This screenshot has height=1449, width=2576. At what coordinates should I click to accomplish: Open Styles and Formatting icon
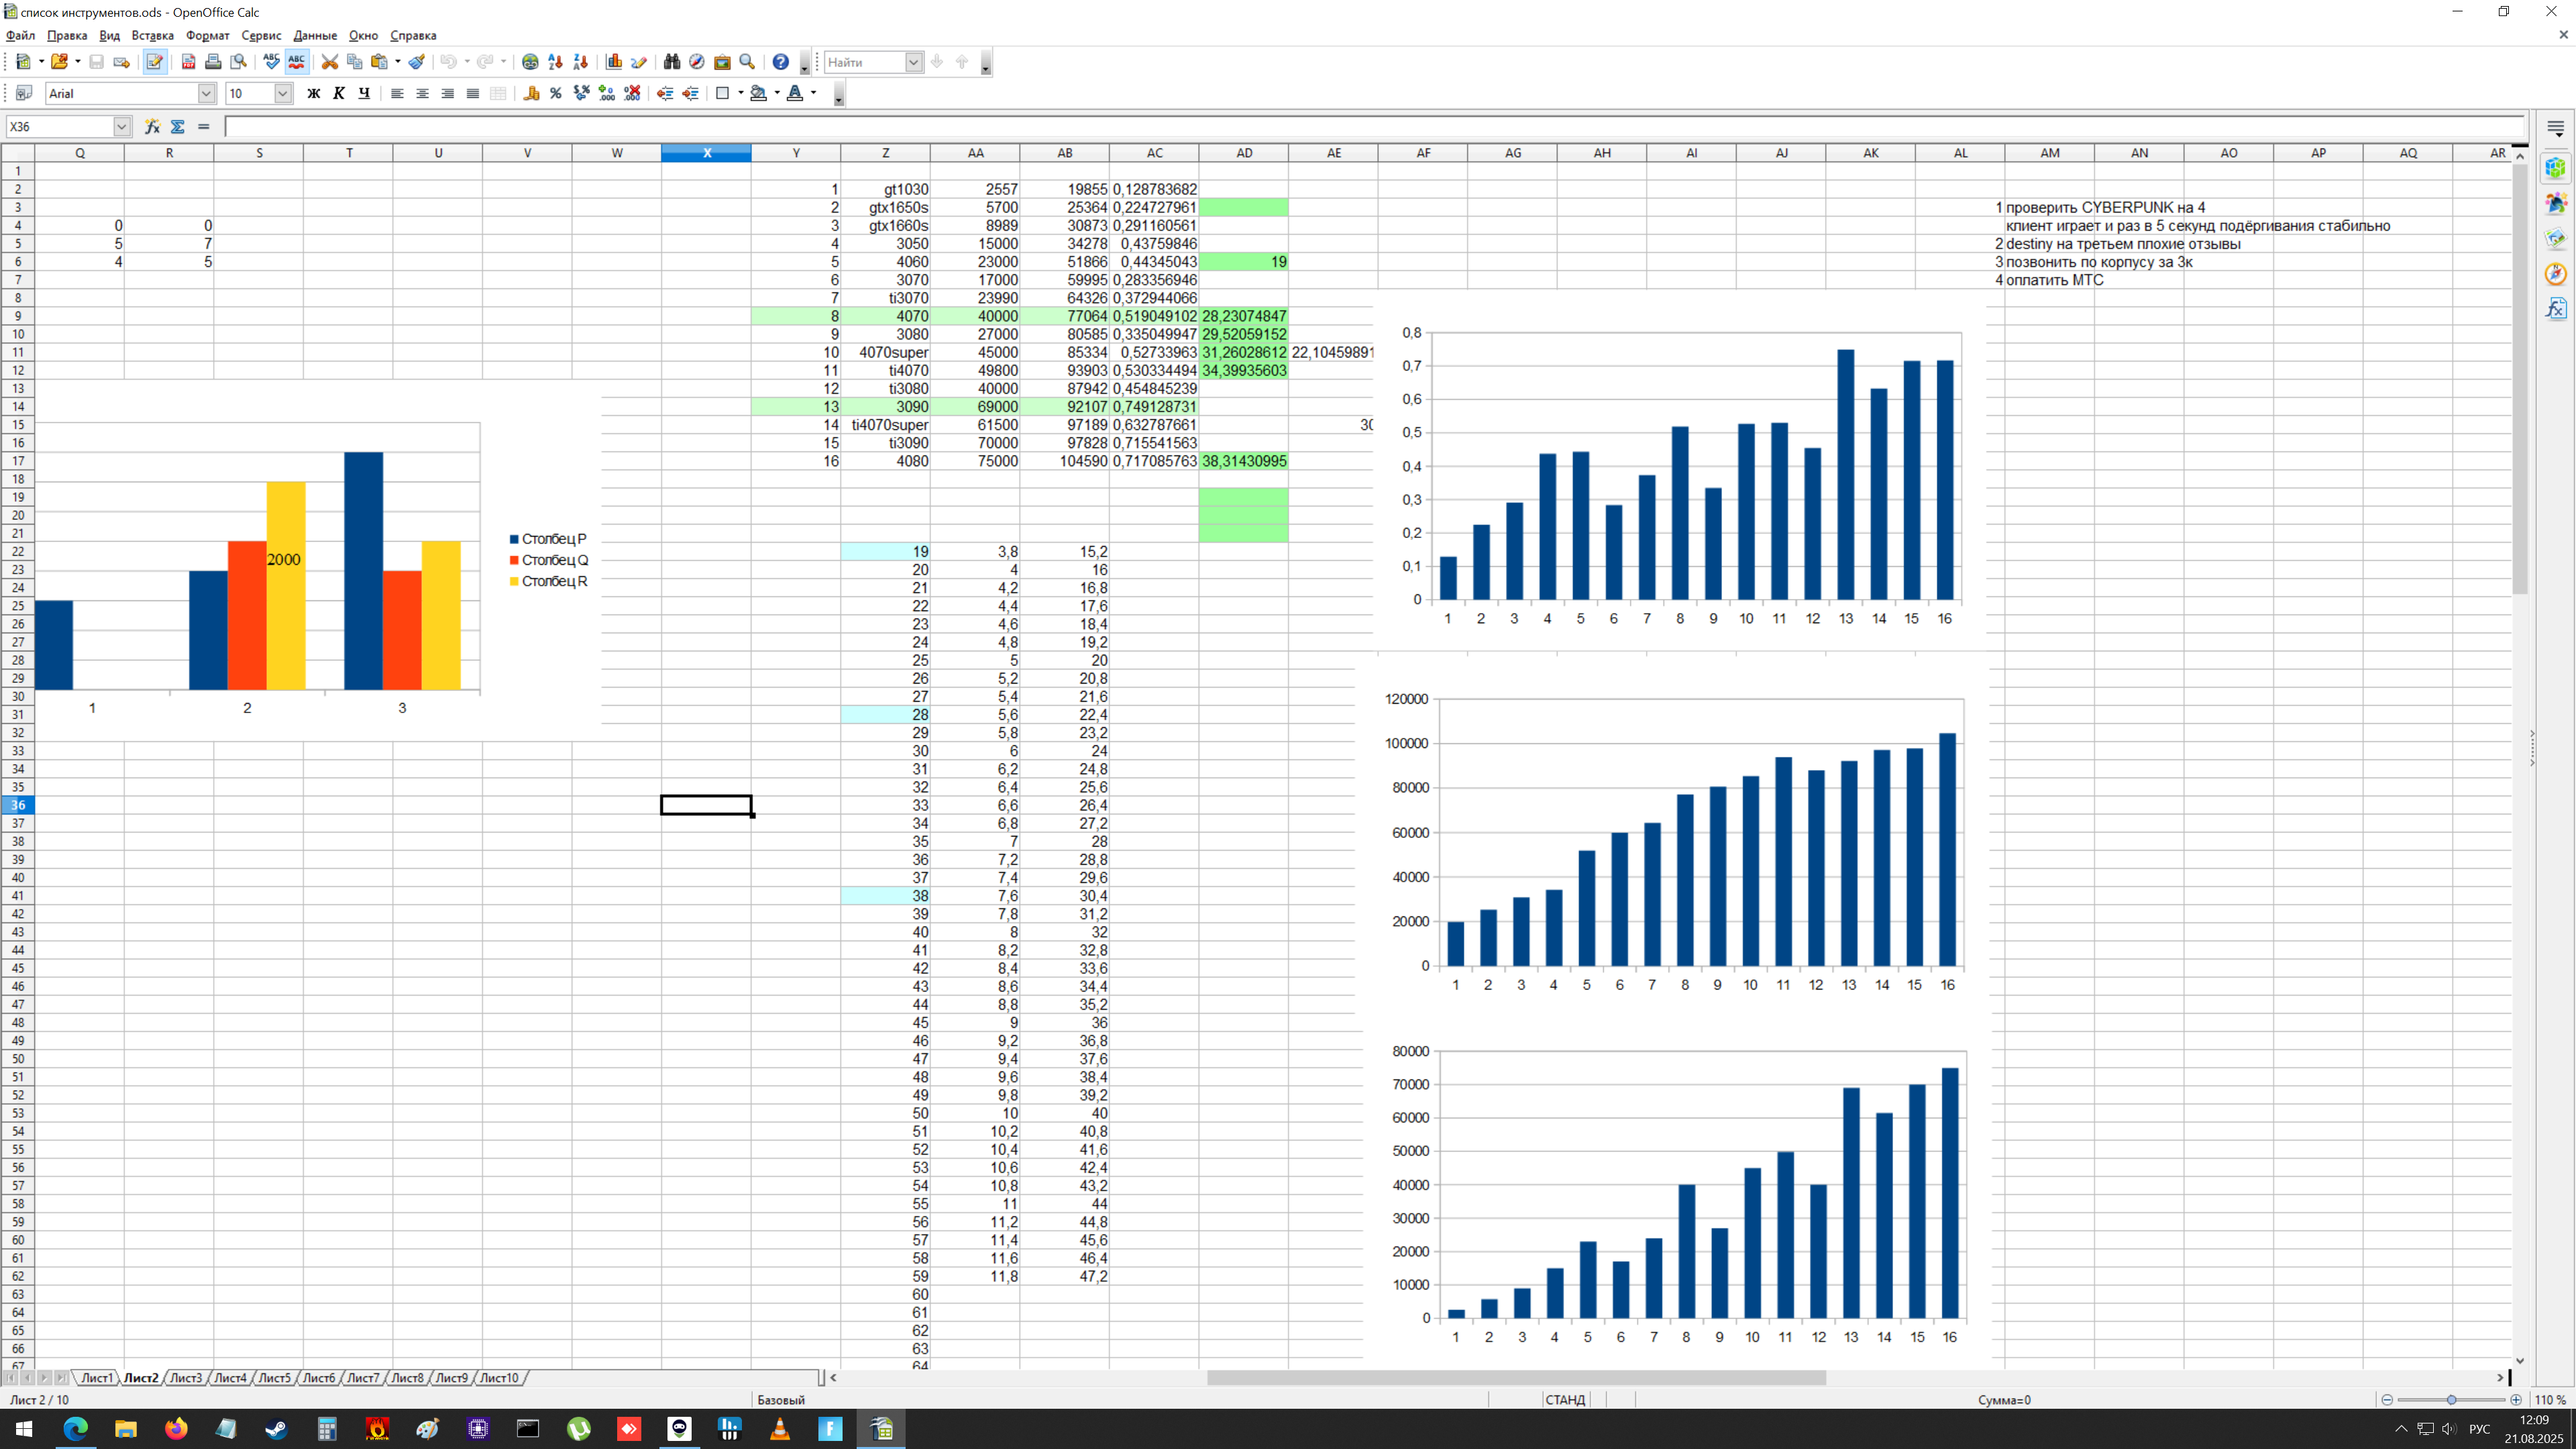tap(24, 93)
